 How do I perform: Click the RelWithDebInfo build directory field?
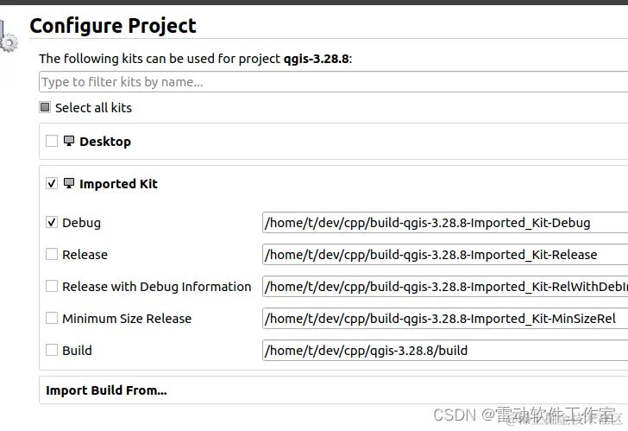[x=445, y=286]
